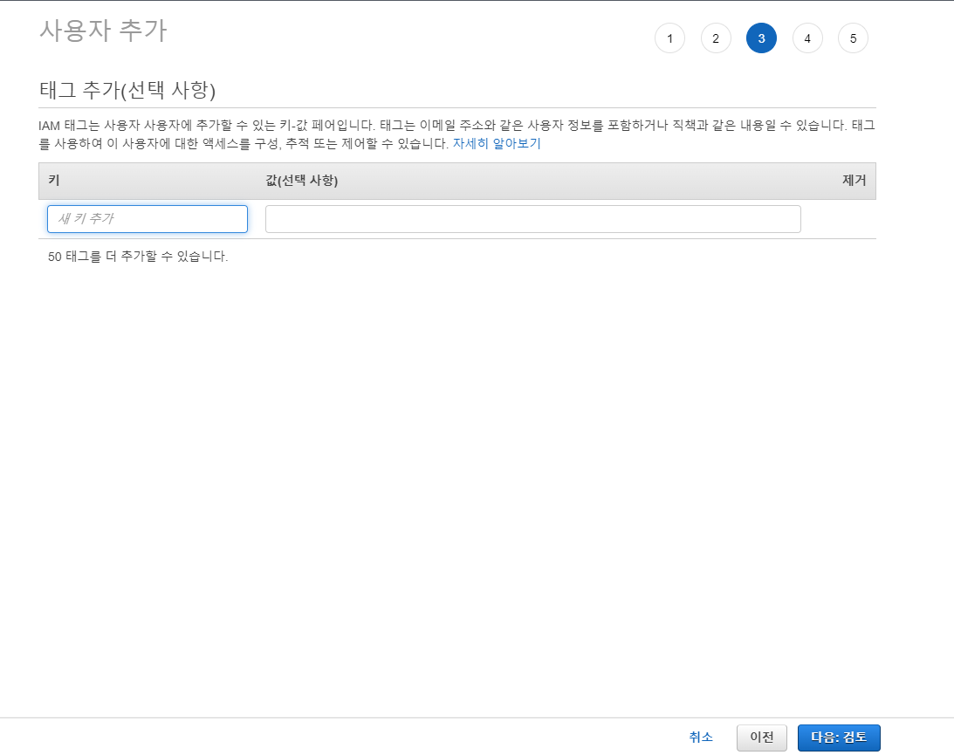Click the tag value input field
Screen dimensions: 954x755
(x=533, y=219)
